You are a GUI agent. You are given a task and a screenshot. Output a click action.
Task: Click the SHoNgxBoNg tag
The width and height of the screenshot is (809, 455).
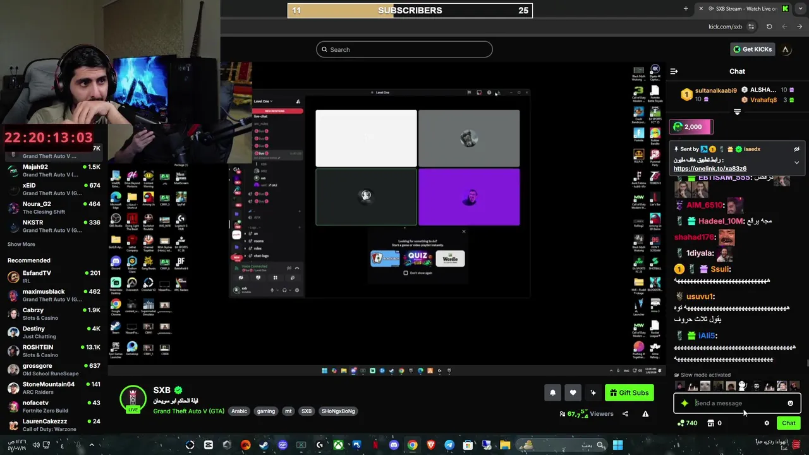coord(338,411)
